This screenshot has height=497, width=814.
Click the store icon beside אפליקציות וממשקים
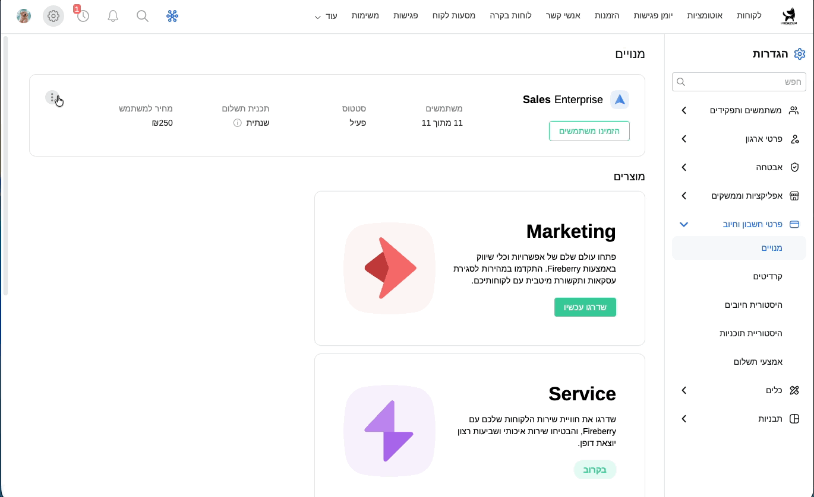(794, 196)
